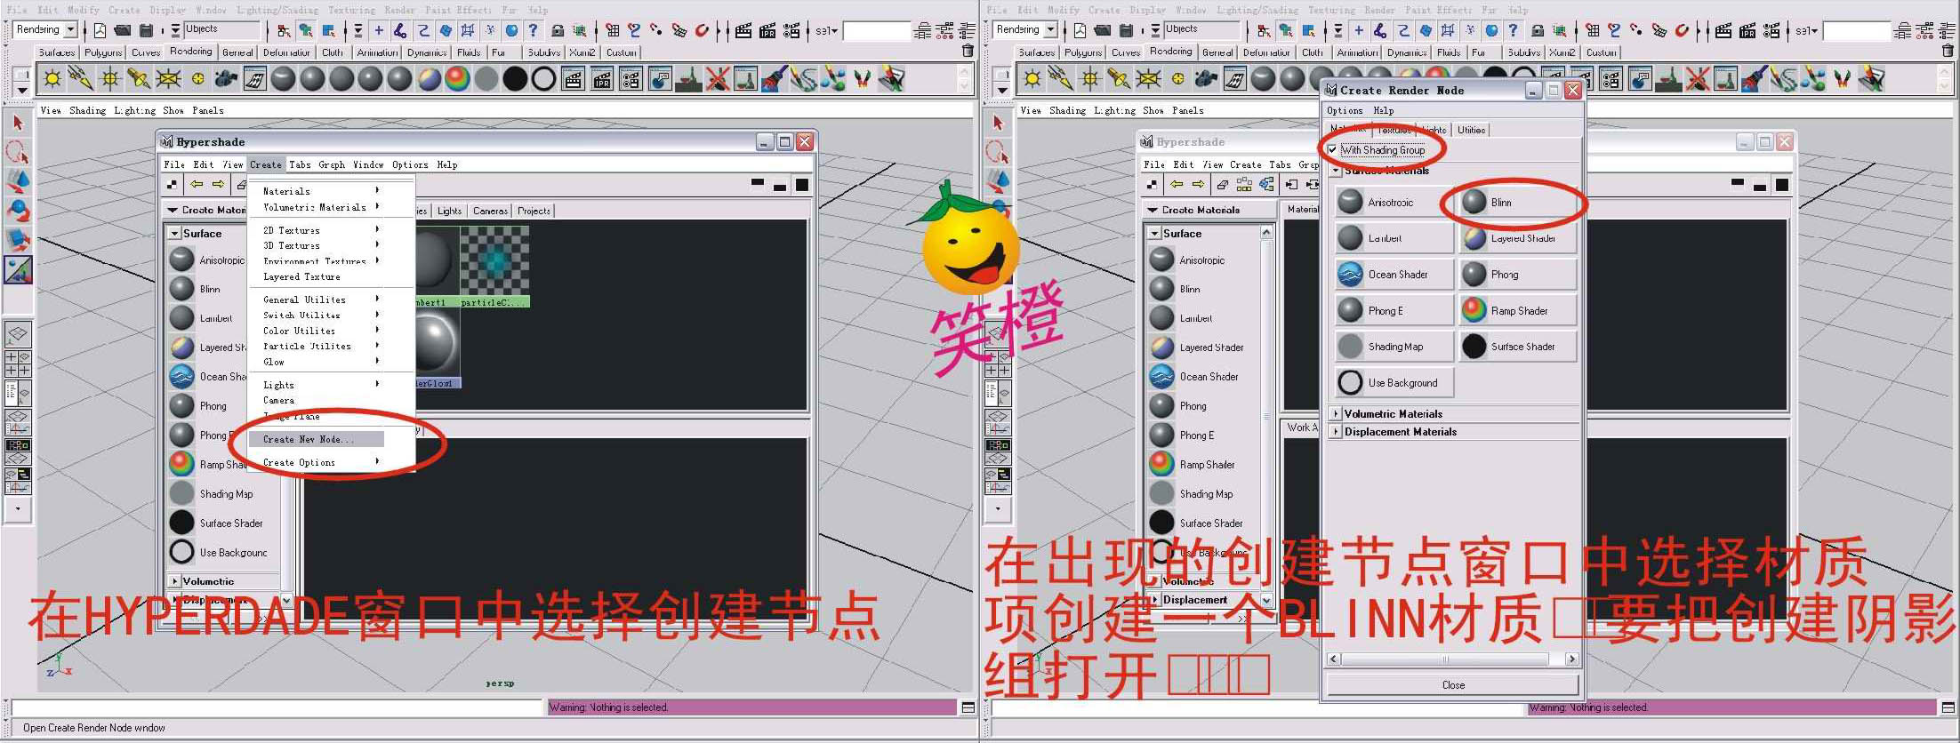Click Ramp Shader sphere shelf icon, left Maya
The height and width of the screenshot is (743, 1960).
457,79
